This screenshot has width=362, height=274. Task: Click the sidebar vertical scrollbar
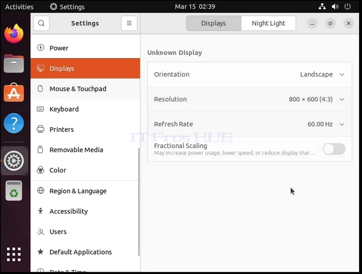(139, 202)
